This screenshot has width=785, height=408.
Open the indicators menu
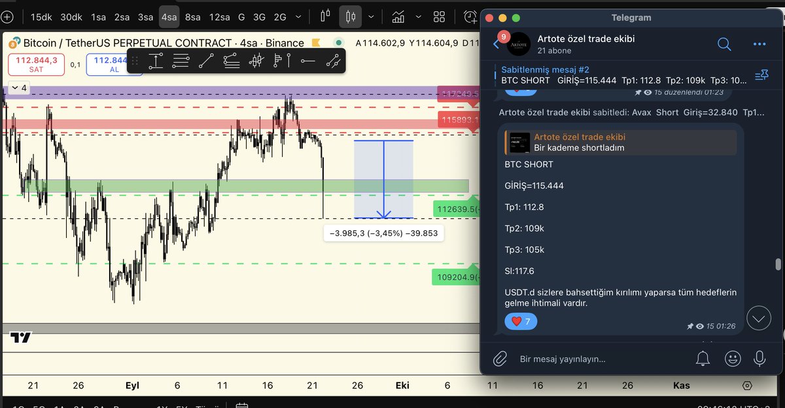point(397,16)
